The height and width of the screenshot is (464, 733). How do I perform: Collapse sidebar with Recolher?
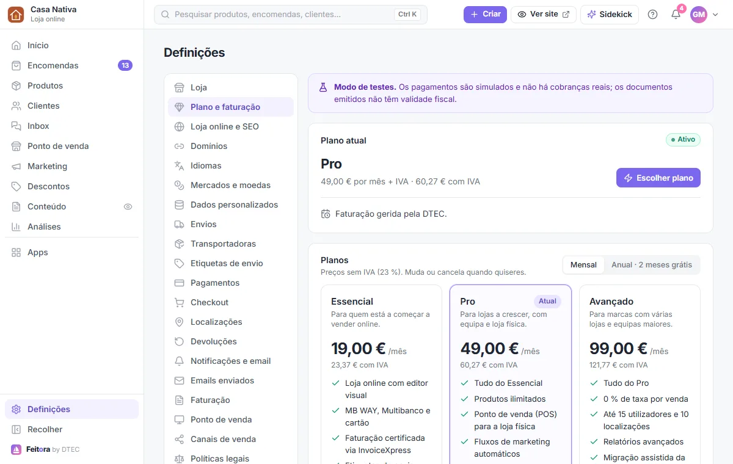pyautogui.click(x=71, y=429)
